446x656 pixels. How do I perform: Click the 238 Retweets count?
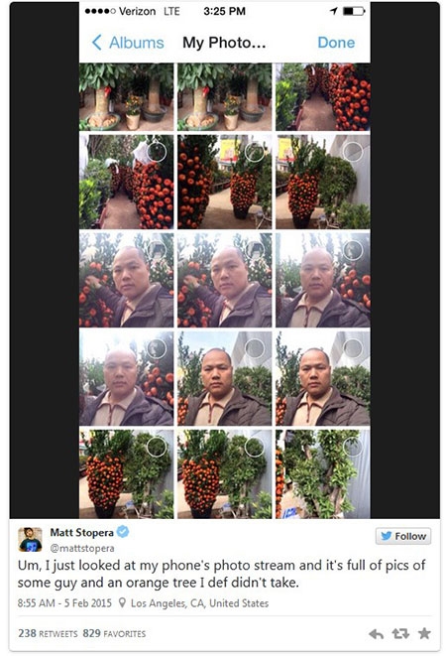point(48,633)
